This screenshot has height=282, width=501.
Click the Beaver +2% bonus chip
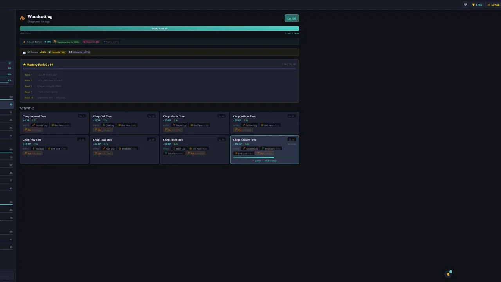(x=91, y=42)
